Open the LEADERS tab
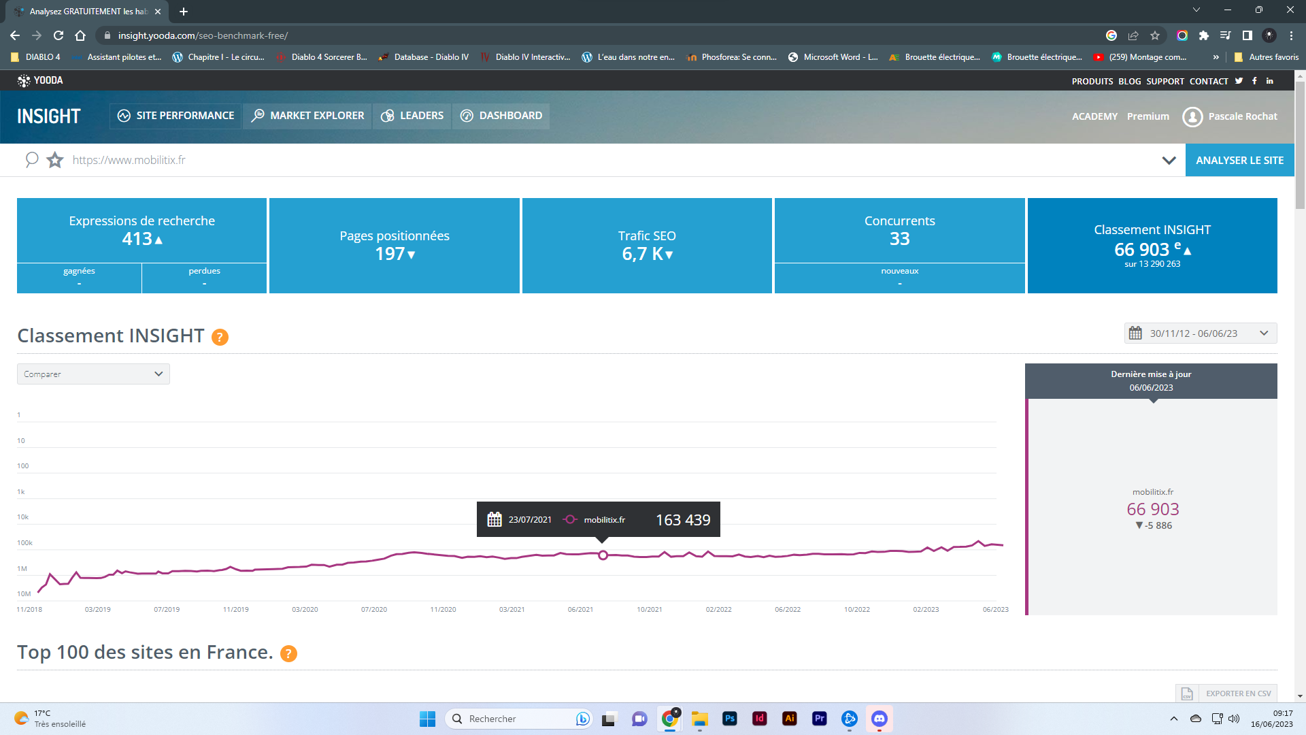The height and width of the screenshot is (735, 1306). click(412, 116)
